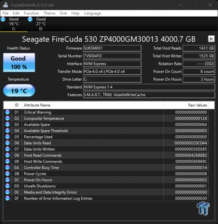
Task: Click Rotation Rate value (SSD)
Action: [x=199, y=64]
